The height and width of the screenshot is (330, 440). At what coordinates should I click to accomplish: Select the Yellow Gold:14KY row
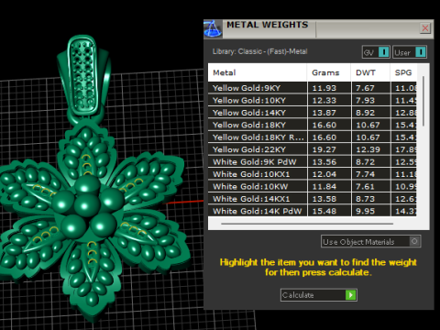pyautogui.click(x=313, y=113)
